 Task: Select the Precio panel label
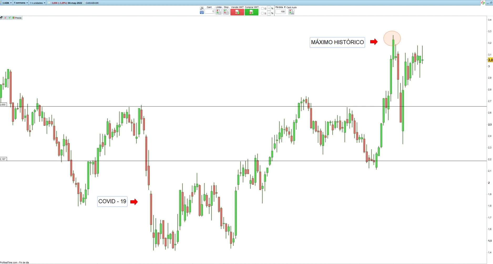pyautogui.click(x=18, y=18)
